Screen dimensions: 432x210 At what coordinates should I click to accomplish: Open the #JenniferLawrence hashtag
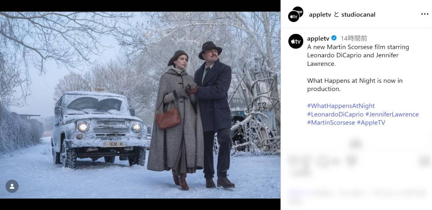[x=392, y=114]
